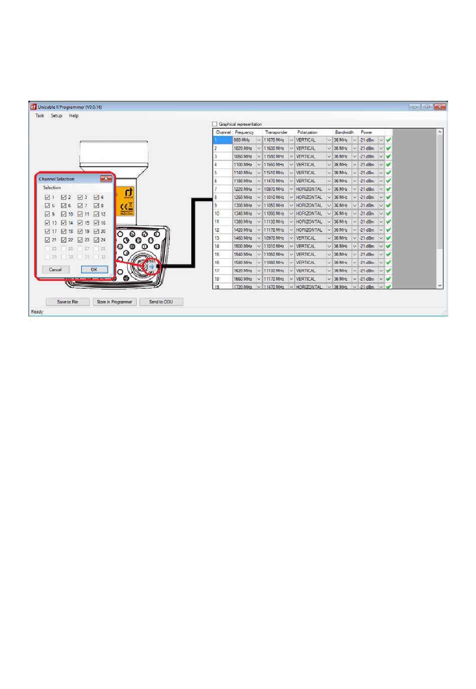Image resolution: width=476 pixels, height=689 pixels.
Task: Close the Channel Selection dialog
Action: [x=106, y=179]
